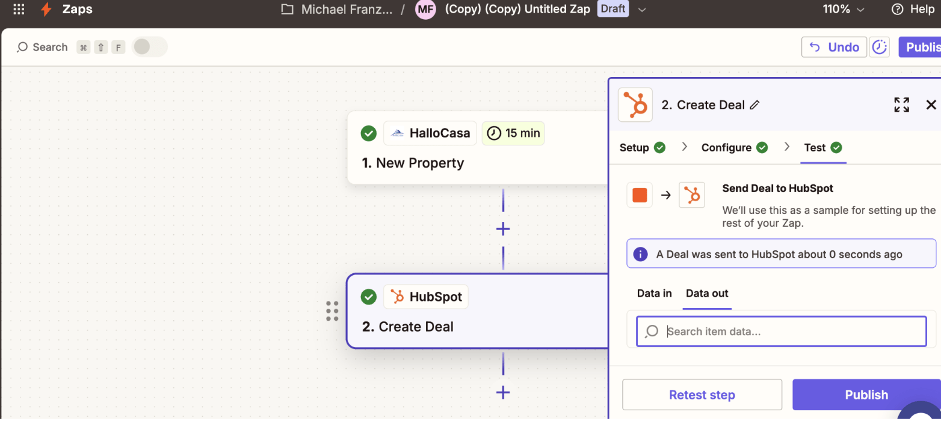Switch to the Setup tab
941x424 pixels.
[643, 147]
